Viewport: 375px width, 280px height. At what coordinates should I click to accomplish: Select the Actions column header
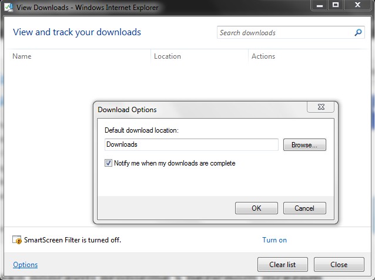coord(263,56)
